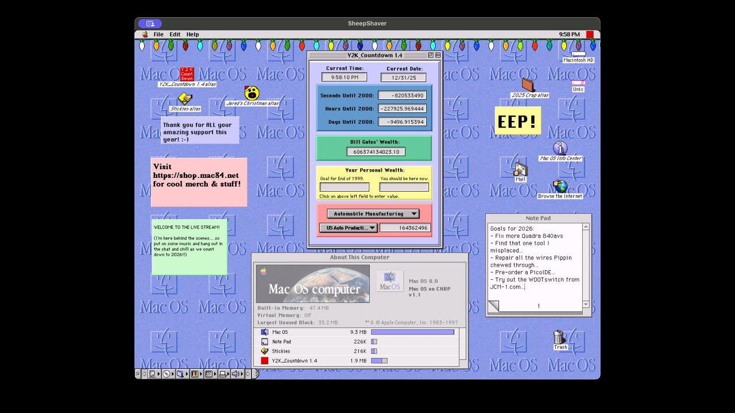Turn the Note Pad page corner

[x=493, y=306]
